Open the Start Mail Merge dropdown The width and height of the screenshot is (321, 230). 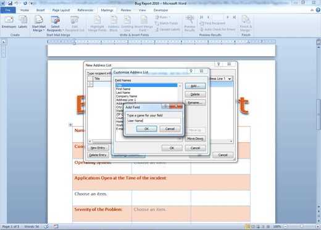[38, 23]
